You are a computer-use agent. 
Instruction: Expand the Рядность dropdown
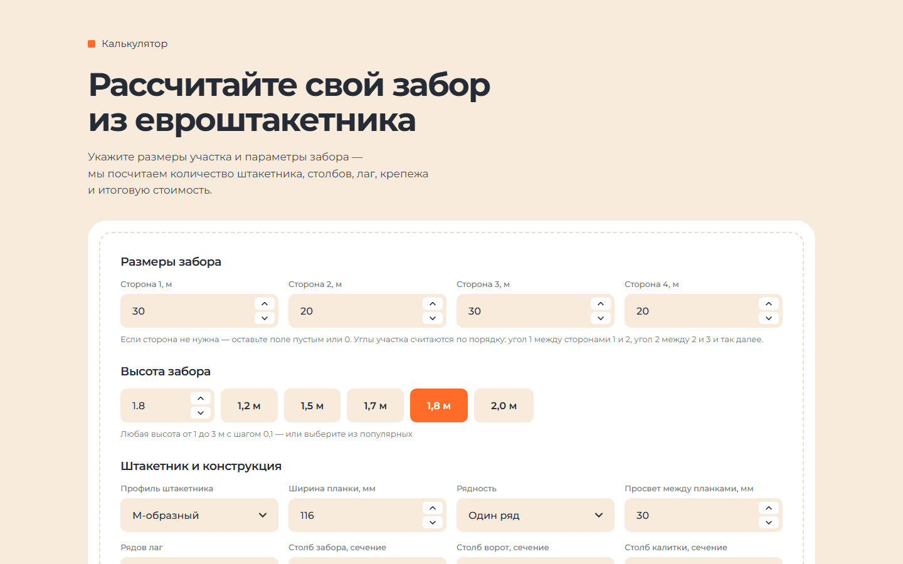536,515
